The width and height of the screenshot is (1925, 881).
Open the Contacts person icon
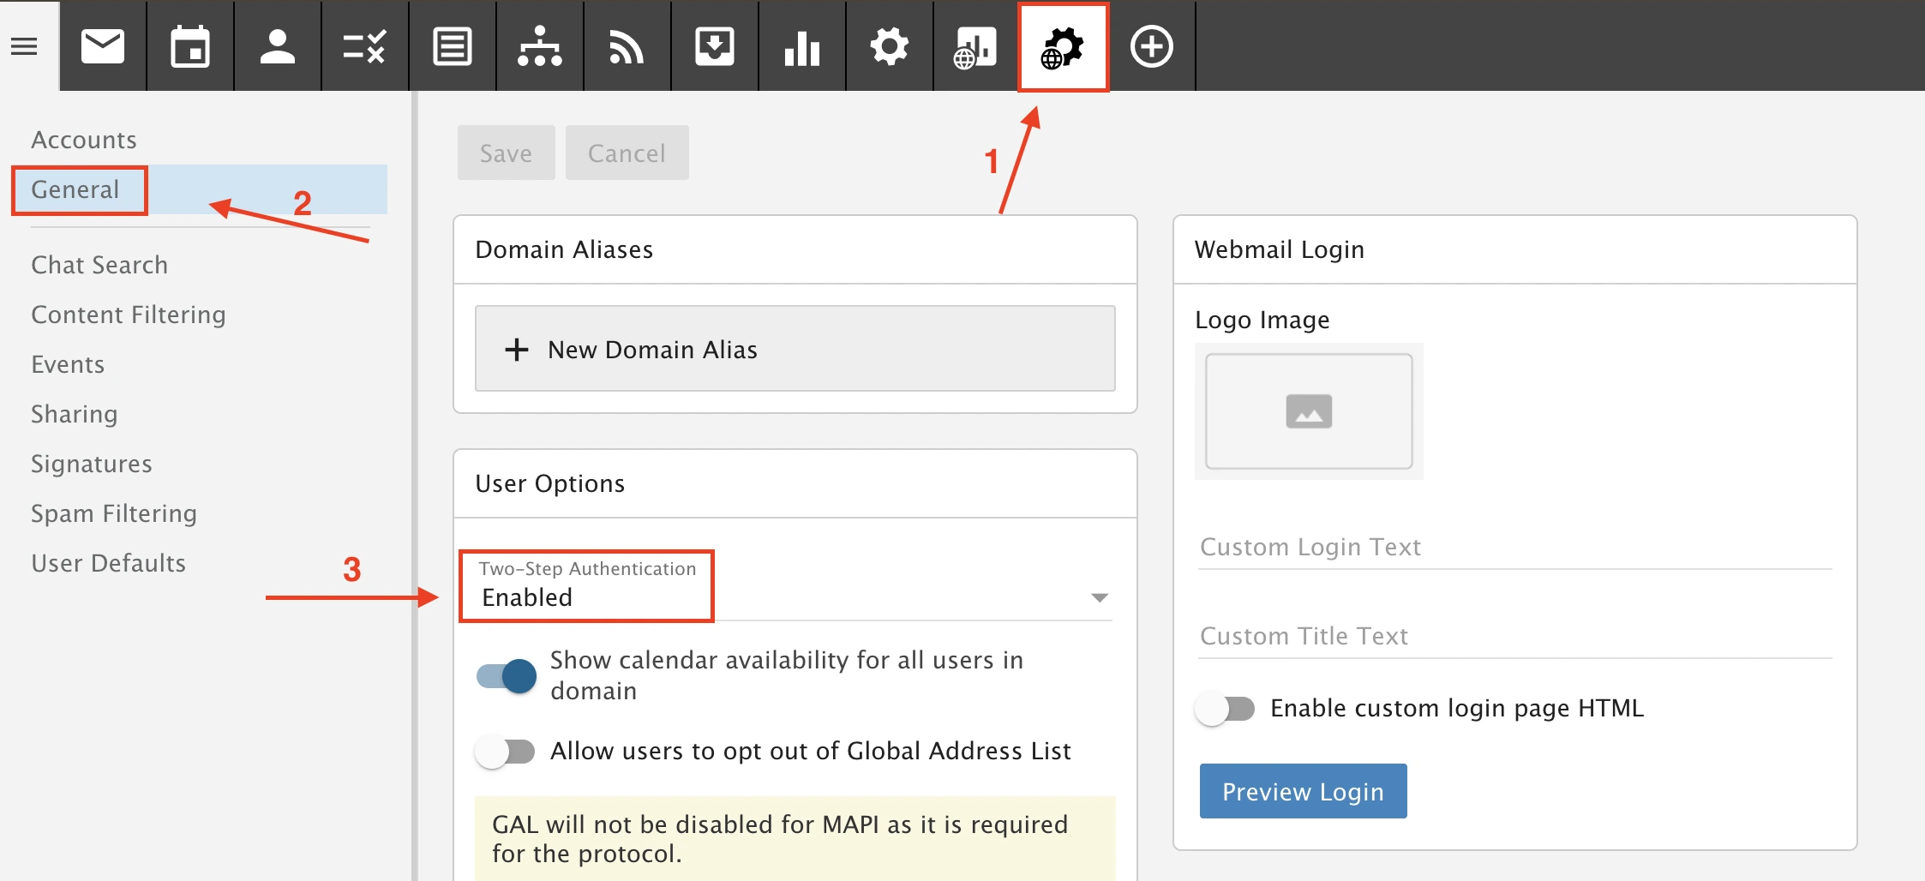point(278,46)
